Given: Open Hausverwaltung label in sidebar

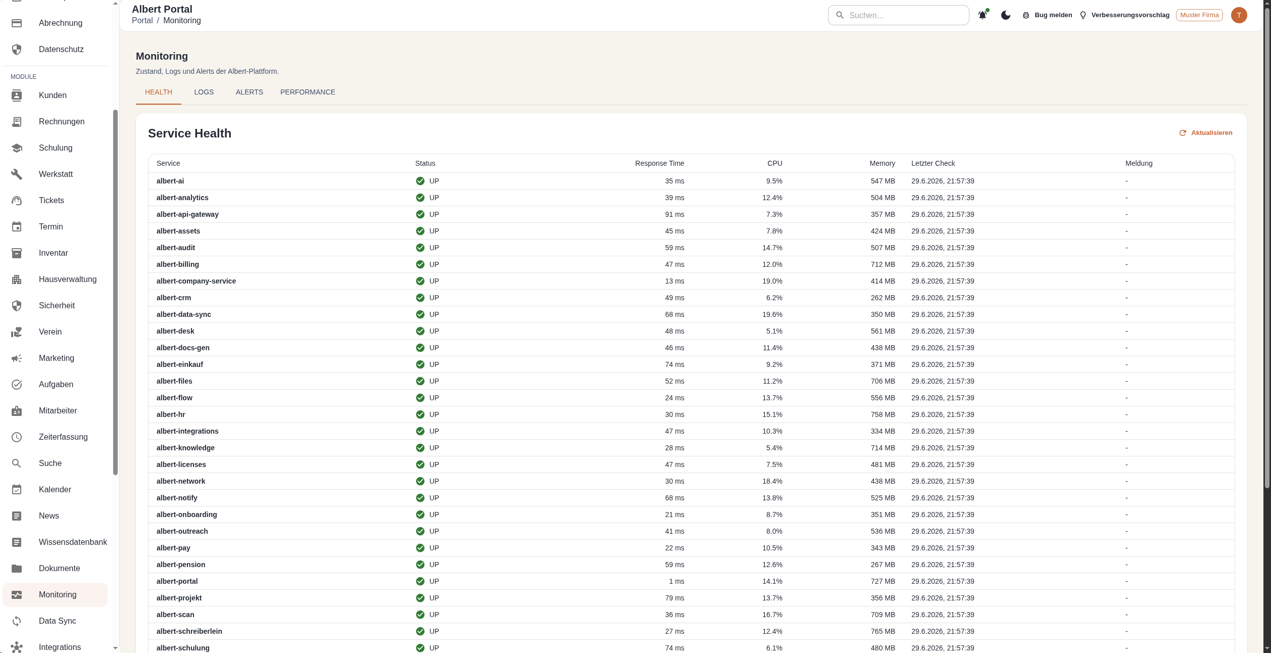Looking at the screenshot, I should point(68,279).
